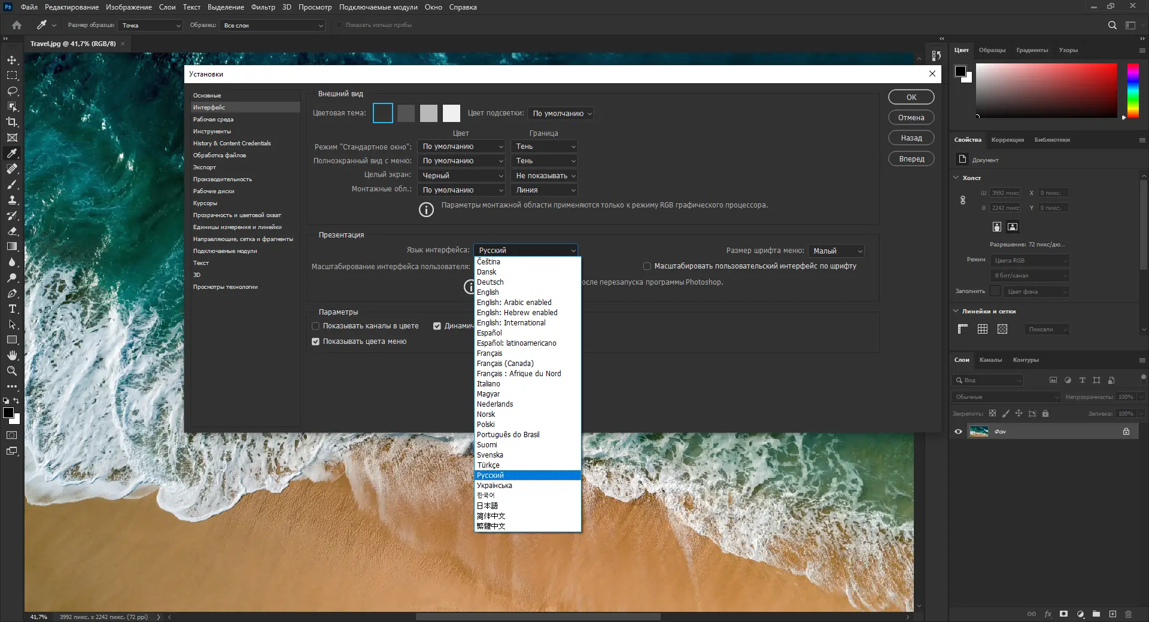Uncheck Показывать цвета меню checkbox
Viewport: 1149px width, 622px height.
[x=315, y=342]
